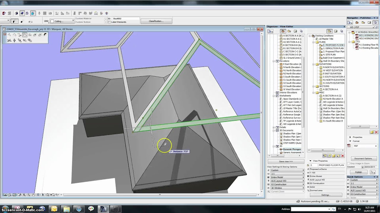Viewport: 380px width, 213px height.
Task: Click the Classification button
Action: pos(156,21)
